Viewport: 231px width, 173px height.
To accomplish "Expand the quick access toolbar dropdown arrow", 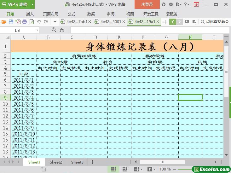I will click(x=55, y=22).
